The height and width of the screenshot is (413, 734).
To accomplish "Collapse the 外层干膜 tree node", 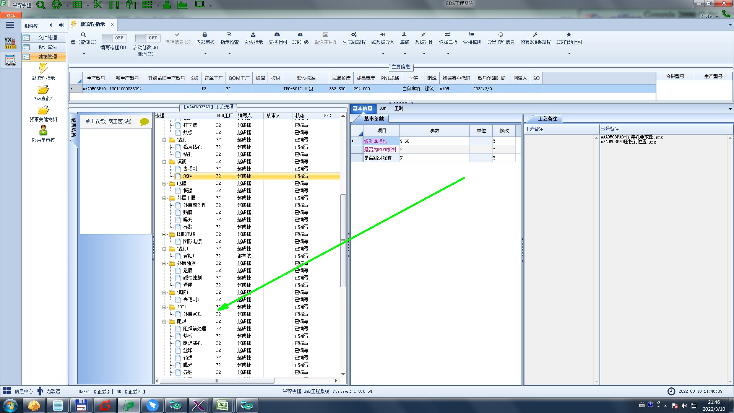I will pyautogui.click(x=164, y=198).
